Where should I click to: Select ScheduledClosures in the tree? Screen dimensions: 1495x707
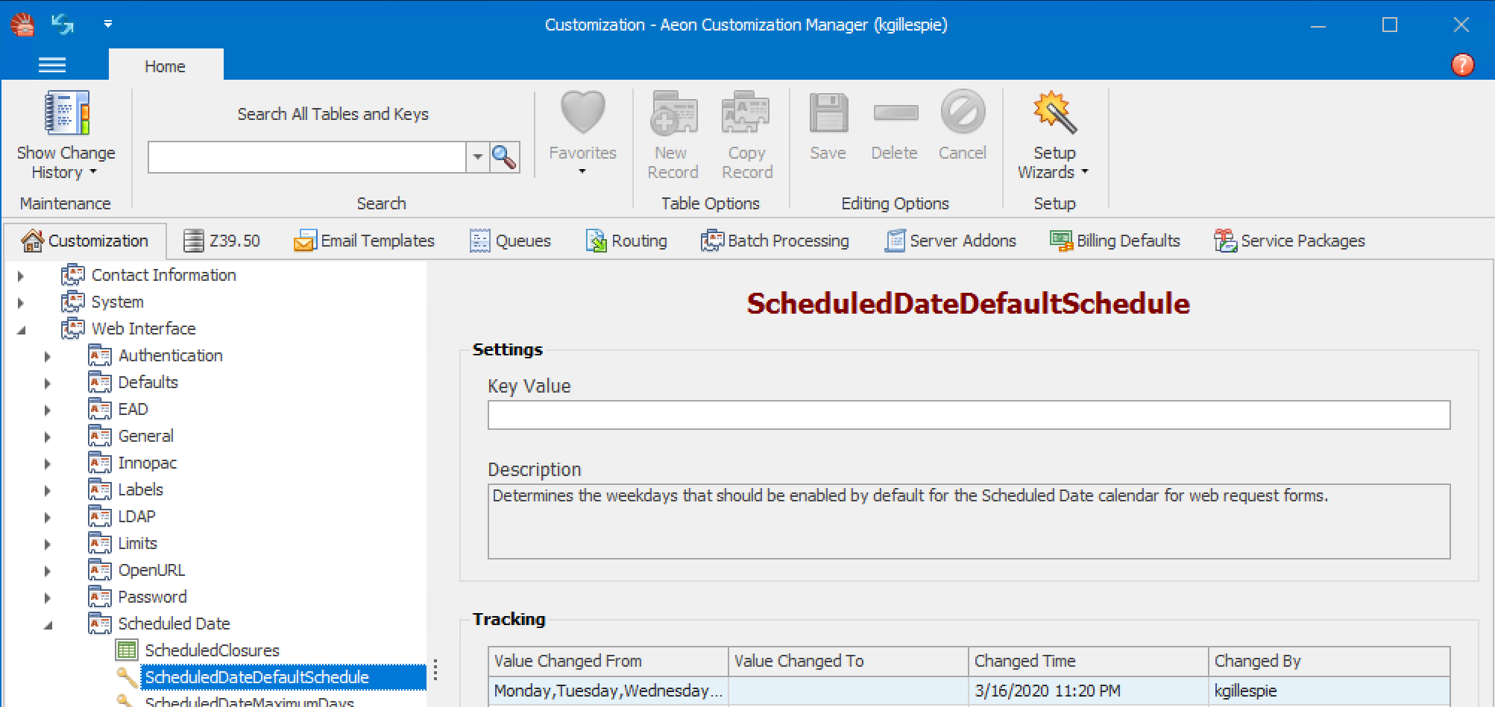click(x=212, y=650)
